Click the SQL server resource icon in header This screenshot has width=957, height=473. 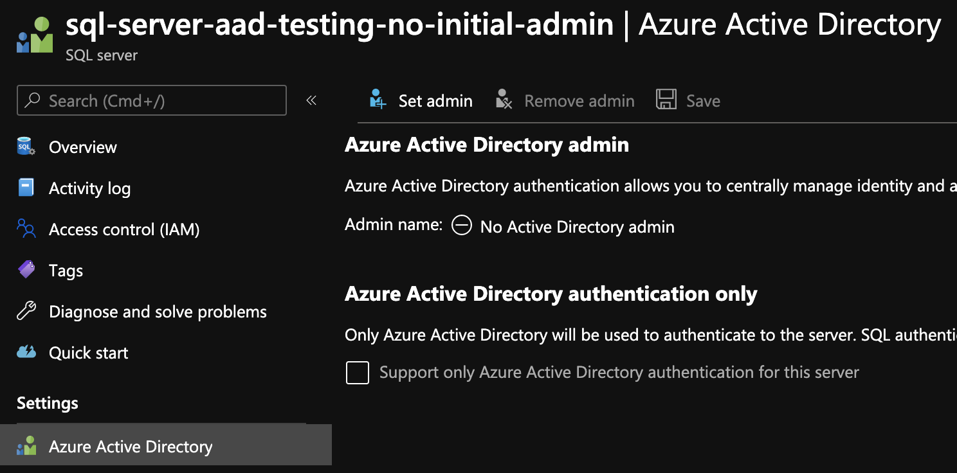tap(35, 35)
